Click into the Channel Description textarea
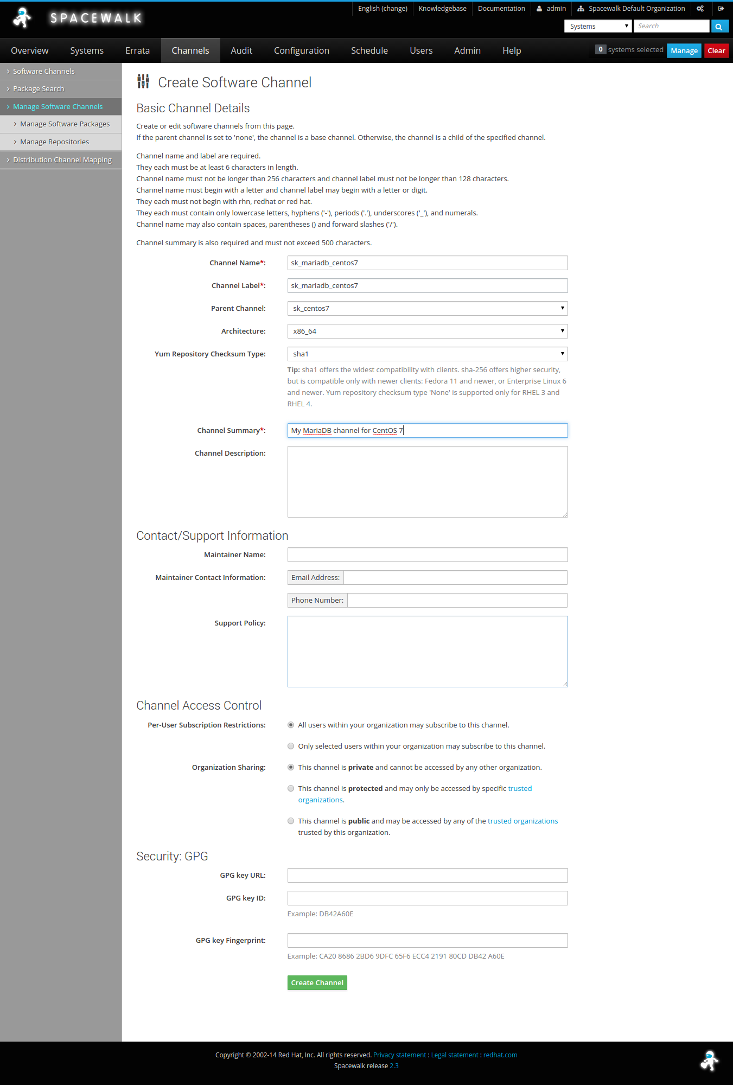Image resolution: width=733 pixels, height=1085 pixels. tap(428, 482)
